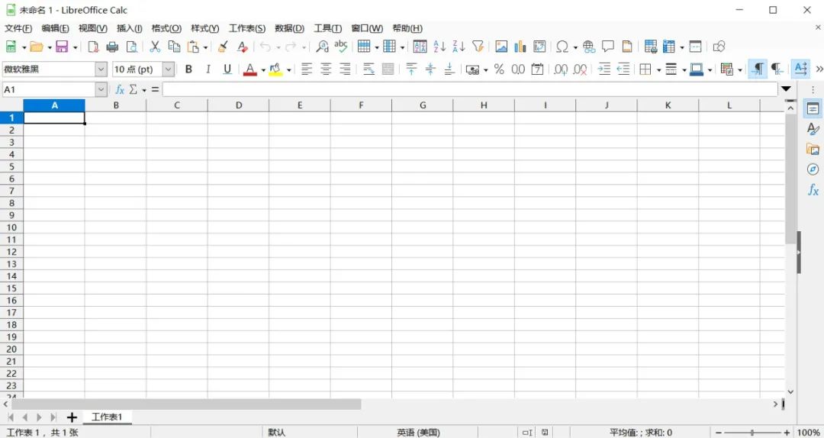Click the Freeze Rows and Columns icon
This screenshot has width=824, height=438.
(x=669, y=47)
